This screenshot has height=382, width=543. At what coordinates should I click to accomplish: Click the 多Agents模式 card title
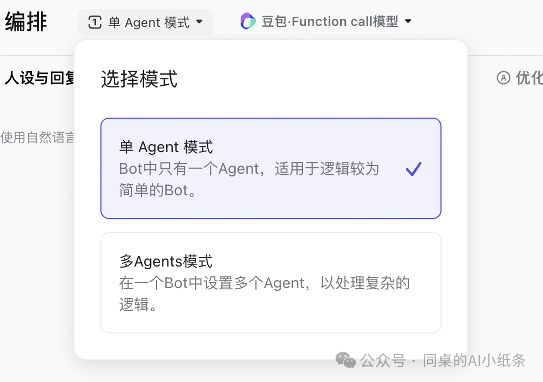point(166,261)
